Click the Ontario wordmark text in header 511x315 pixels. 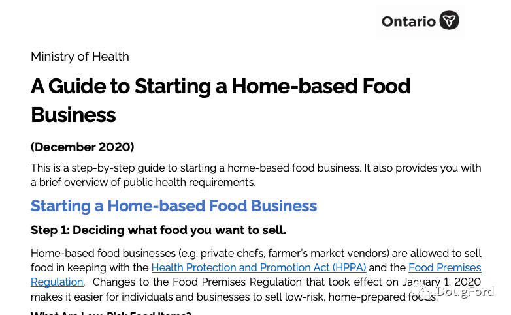point(408,22)
